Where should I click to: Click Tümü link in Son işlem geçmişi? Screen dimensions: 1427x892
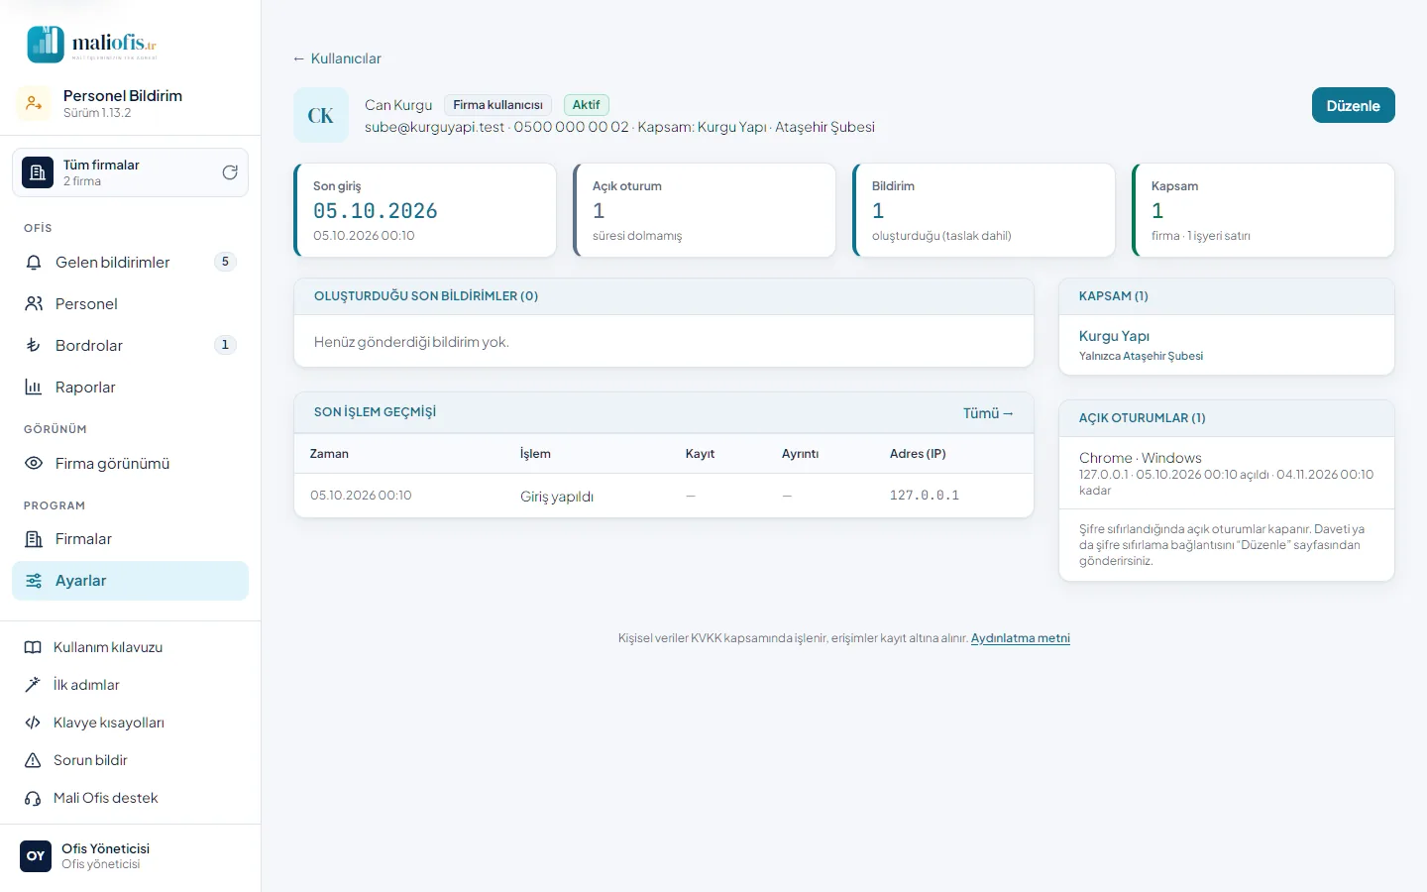pos(988,413)
